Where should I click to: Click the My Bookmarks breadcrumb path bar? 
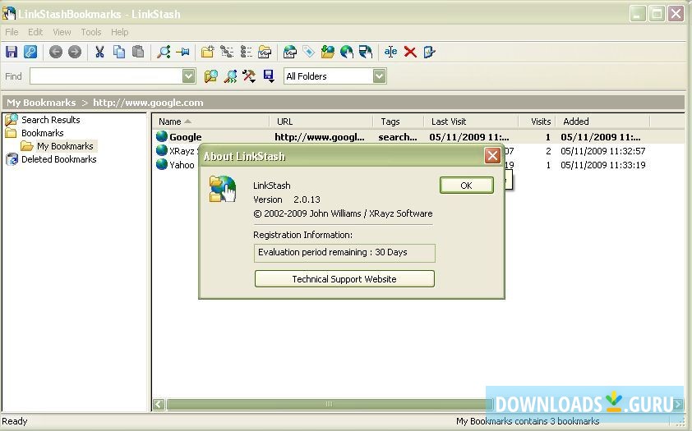tap(344, 103)
